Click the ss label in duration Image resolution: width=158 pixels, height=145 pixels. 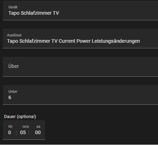38,127
